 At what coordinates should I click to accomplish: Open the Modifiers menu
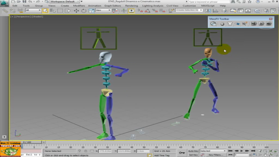click(79, 6)
